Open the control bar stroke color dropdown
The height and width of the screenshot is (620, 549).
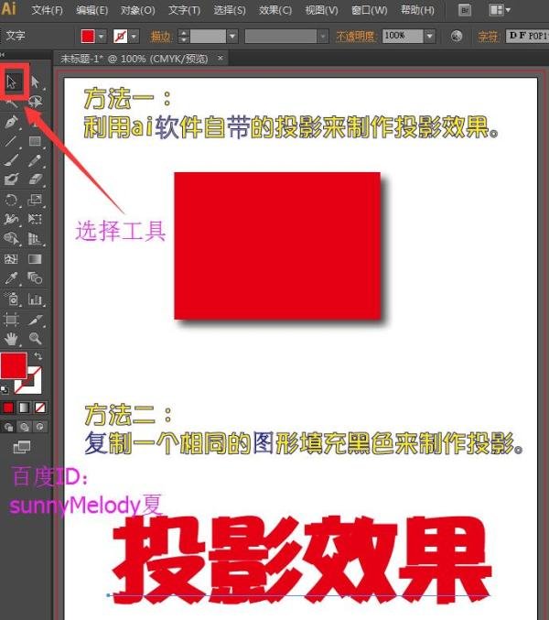pyautogui.click(x=135, y=37)
